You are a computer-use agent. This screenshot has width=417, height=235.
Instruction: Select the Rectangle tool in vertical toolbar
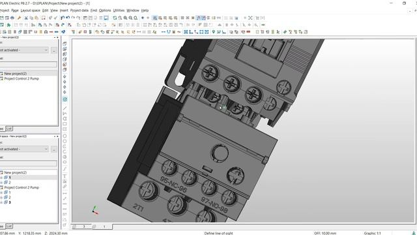coord(65,124)
